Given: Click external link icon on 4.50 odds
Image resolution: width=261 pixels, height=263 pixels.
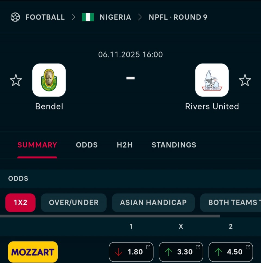Looking at the screenshot, I should coord(248,247).
